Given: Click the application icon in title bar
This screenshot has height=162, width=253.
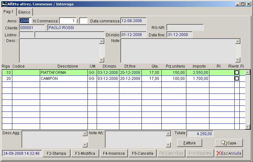Looking at the screenshot, I should pos(4,4).
